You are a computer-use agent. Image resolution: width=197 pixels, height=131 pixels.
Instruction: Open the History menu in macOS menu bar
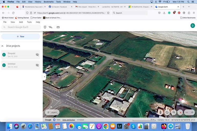click(x=38, y=2)
